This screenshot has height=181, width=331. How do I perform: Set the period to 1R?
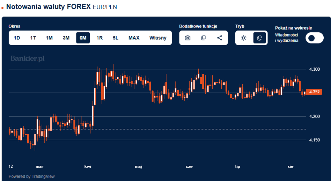pos(100,38)
